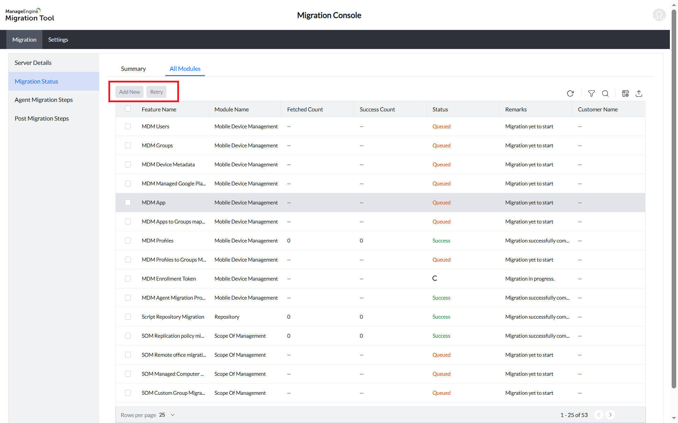Check Script Repository Migration checkbox
Screen dimensions: 678x423
[128, 317]
